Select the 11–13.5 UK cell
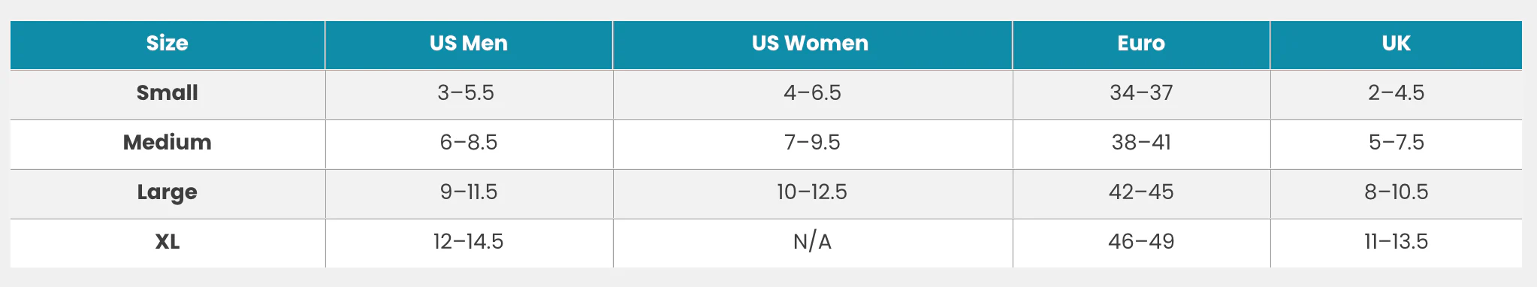The width and height of the screenshot is (1537, 287). (x=1397, y=242)
